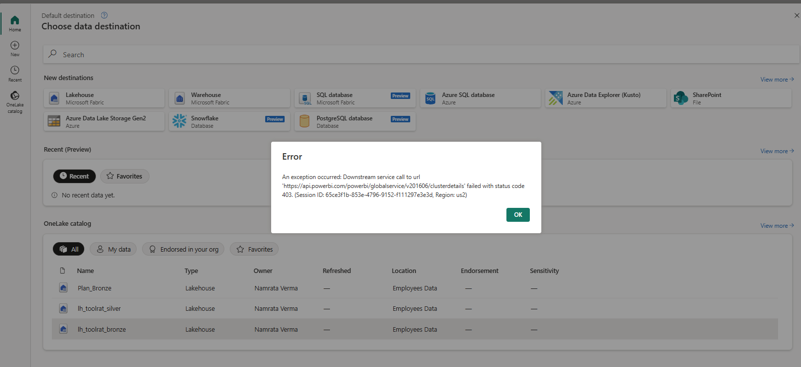Click Lakehouse type in the lh_toolrat_bronze row

point(200,330)
